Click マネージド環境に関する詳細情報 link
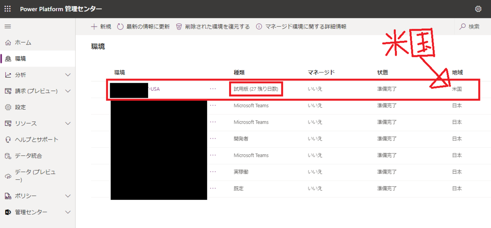 (302, 27)
